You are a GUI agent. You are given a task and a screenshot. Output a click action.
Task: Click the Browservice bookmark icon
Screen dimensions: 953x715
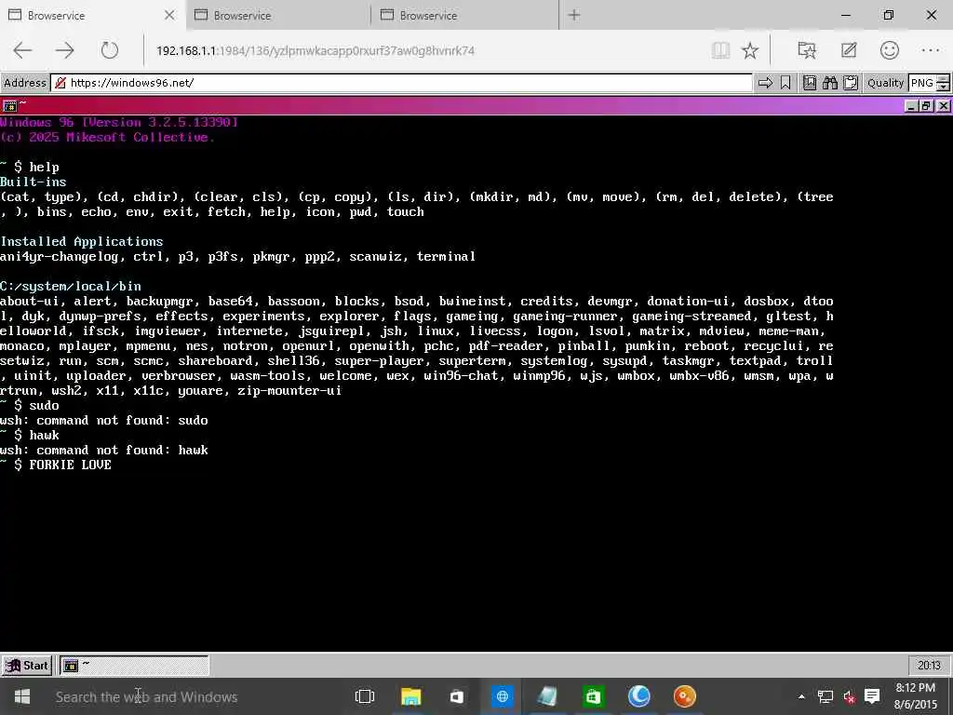tap(785, 83)
